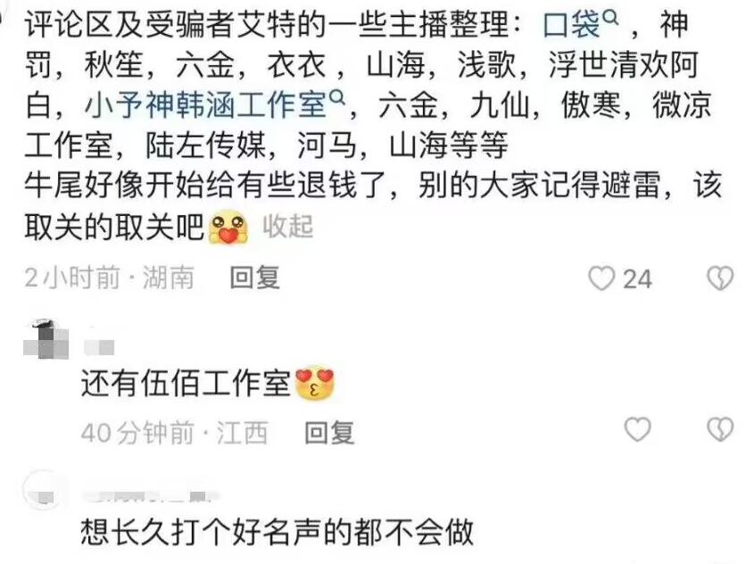Viewport: 746px width, 564px height.
Task: Select the 还有伍佰工作室 comment text
Action: click(186, 383)
